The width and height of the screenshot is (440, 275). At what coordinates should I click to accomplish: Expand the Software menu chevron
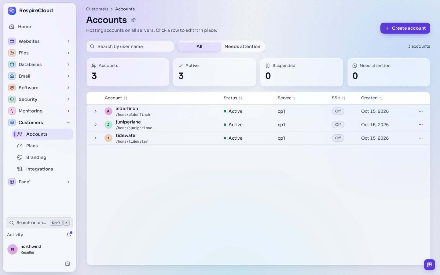click(68, 88)
